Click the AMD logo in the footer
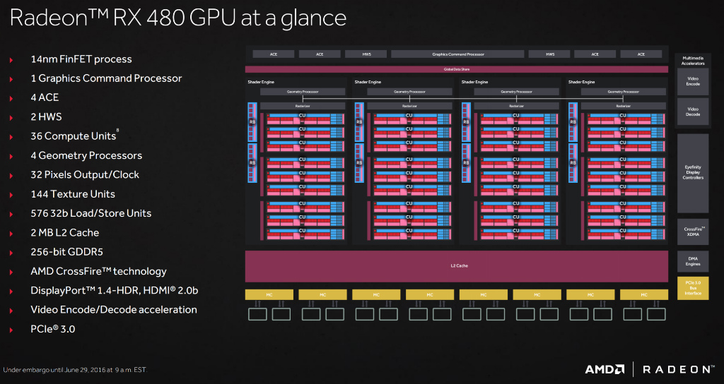 tap(605, 369)
